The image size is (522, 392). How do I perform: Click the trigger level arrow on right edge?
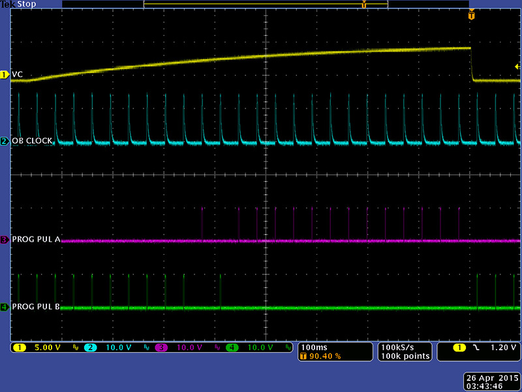(x=517, y=67)
